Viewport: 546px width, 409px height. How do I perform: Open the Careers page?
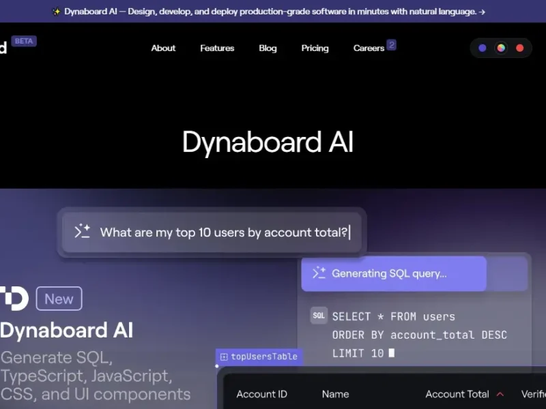369,48
